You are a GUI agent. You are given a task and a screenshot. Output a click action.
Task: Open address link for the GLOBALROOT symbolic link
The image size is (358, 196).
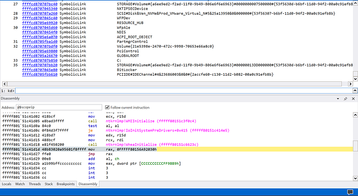(x=40, y=55)
